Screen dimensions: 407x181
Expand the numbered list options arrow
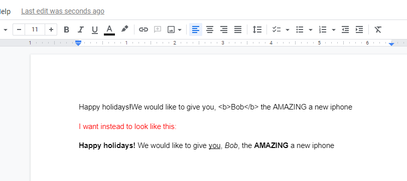tap(334, 29)
